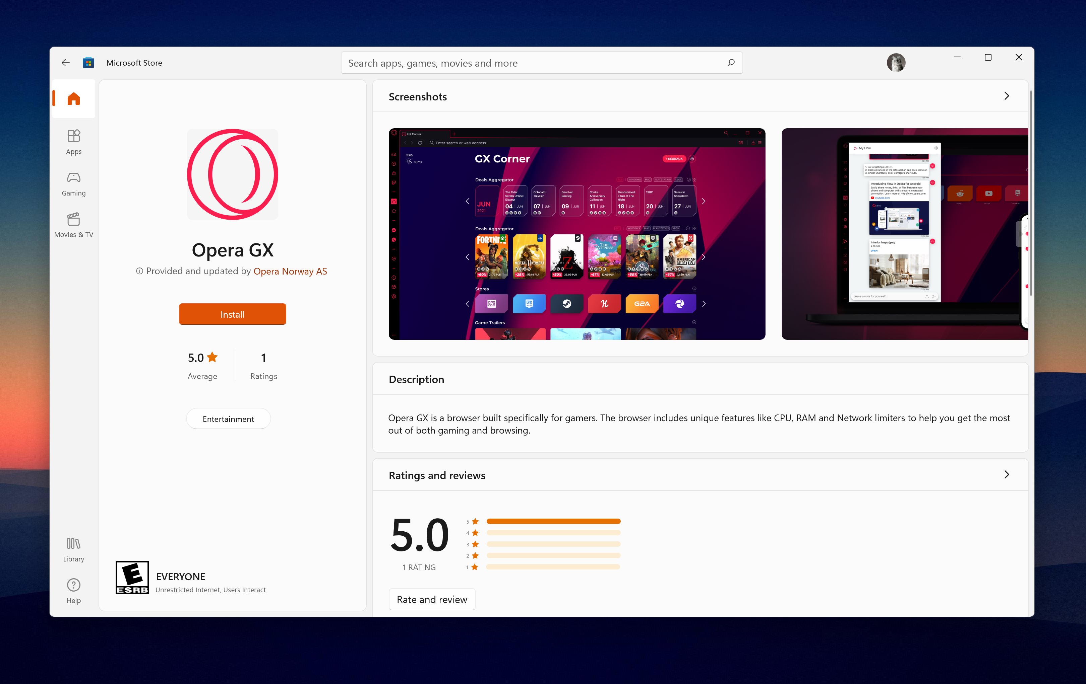Click the 5-star rating bar
This screenshot has width=1086, height=684.
pyautogui.click(x=553, y=521)
